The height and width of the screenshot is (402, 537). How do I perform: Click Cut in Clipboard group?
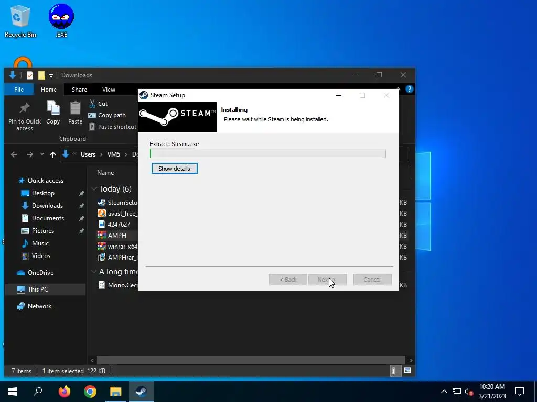click(x=98, y=104)
